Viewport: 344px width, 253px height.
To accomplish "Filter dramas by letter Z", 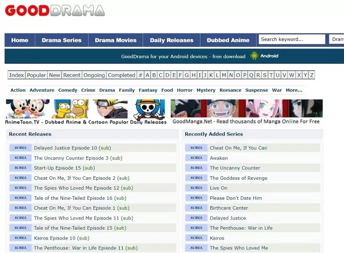I will pyautogui.click(x=312, y=75).
